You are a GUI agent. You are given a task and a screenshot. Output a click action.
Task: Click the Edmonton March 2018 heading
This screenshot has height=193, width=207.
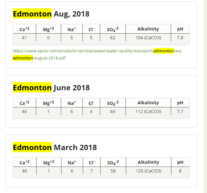click(x=55, y=147)
